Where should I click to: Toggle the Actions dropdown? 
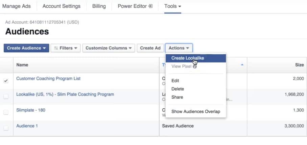[179, 48]
